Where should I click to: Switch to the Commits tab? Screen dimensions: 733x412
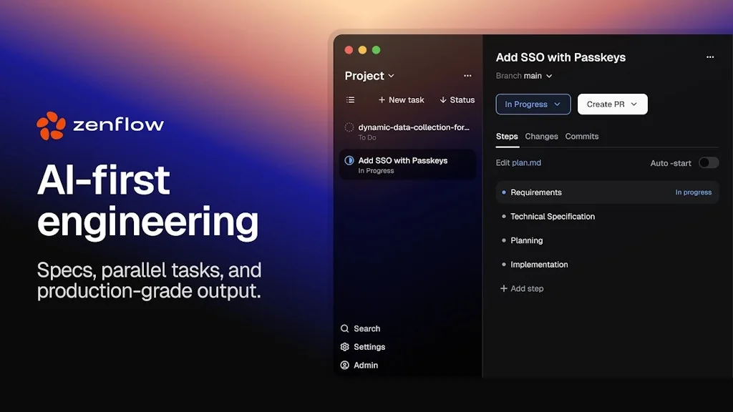pyautogui.click(x=581, y=137)
